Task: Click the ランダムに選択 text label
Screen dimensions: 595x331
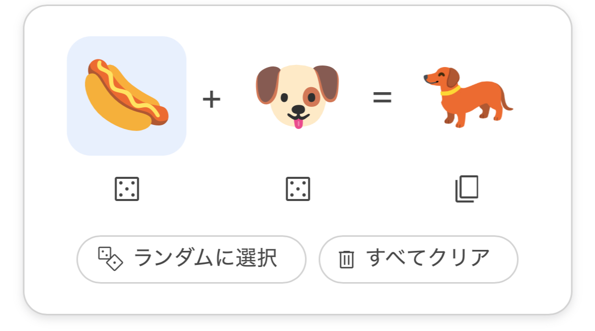Action: [x=205, y=258]
